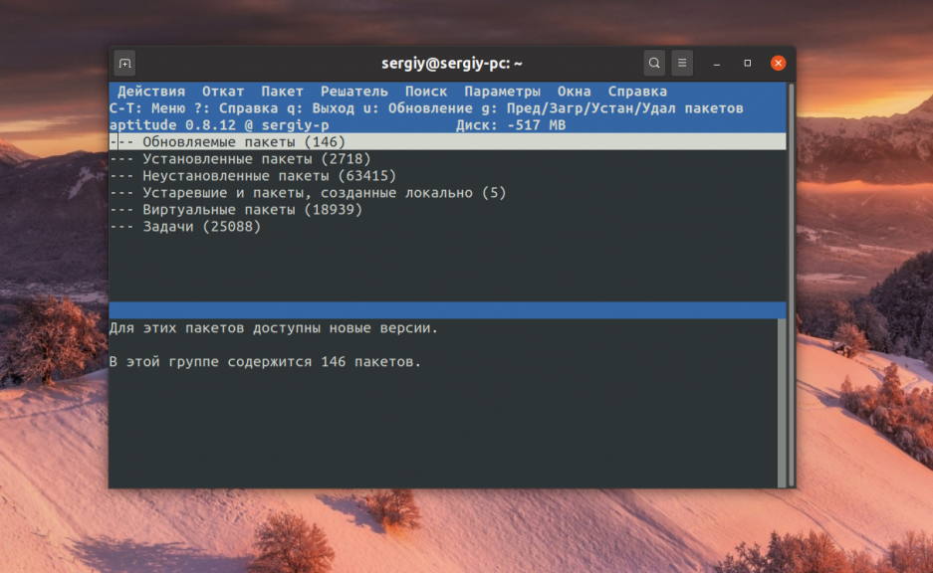Open the Окна menu
Screen dimensions: 933x573
[574, 92]
